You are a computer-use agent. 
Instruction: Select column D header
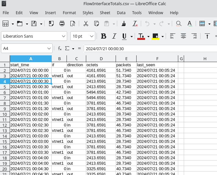tap(101, 59)
